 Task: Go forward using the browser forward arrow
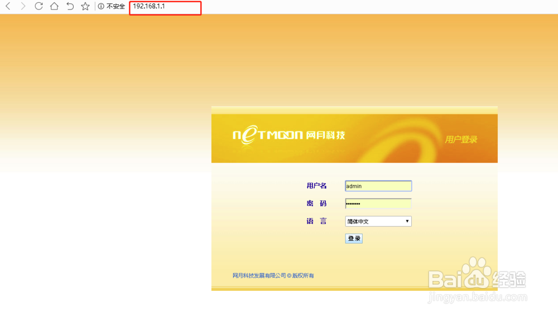23,6
